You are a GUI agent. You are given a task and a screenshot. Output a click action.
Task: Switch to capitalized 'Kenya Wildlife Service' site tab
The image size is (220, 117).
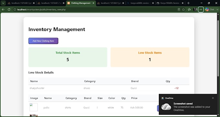pyautogui.click(x=170, y=3)
